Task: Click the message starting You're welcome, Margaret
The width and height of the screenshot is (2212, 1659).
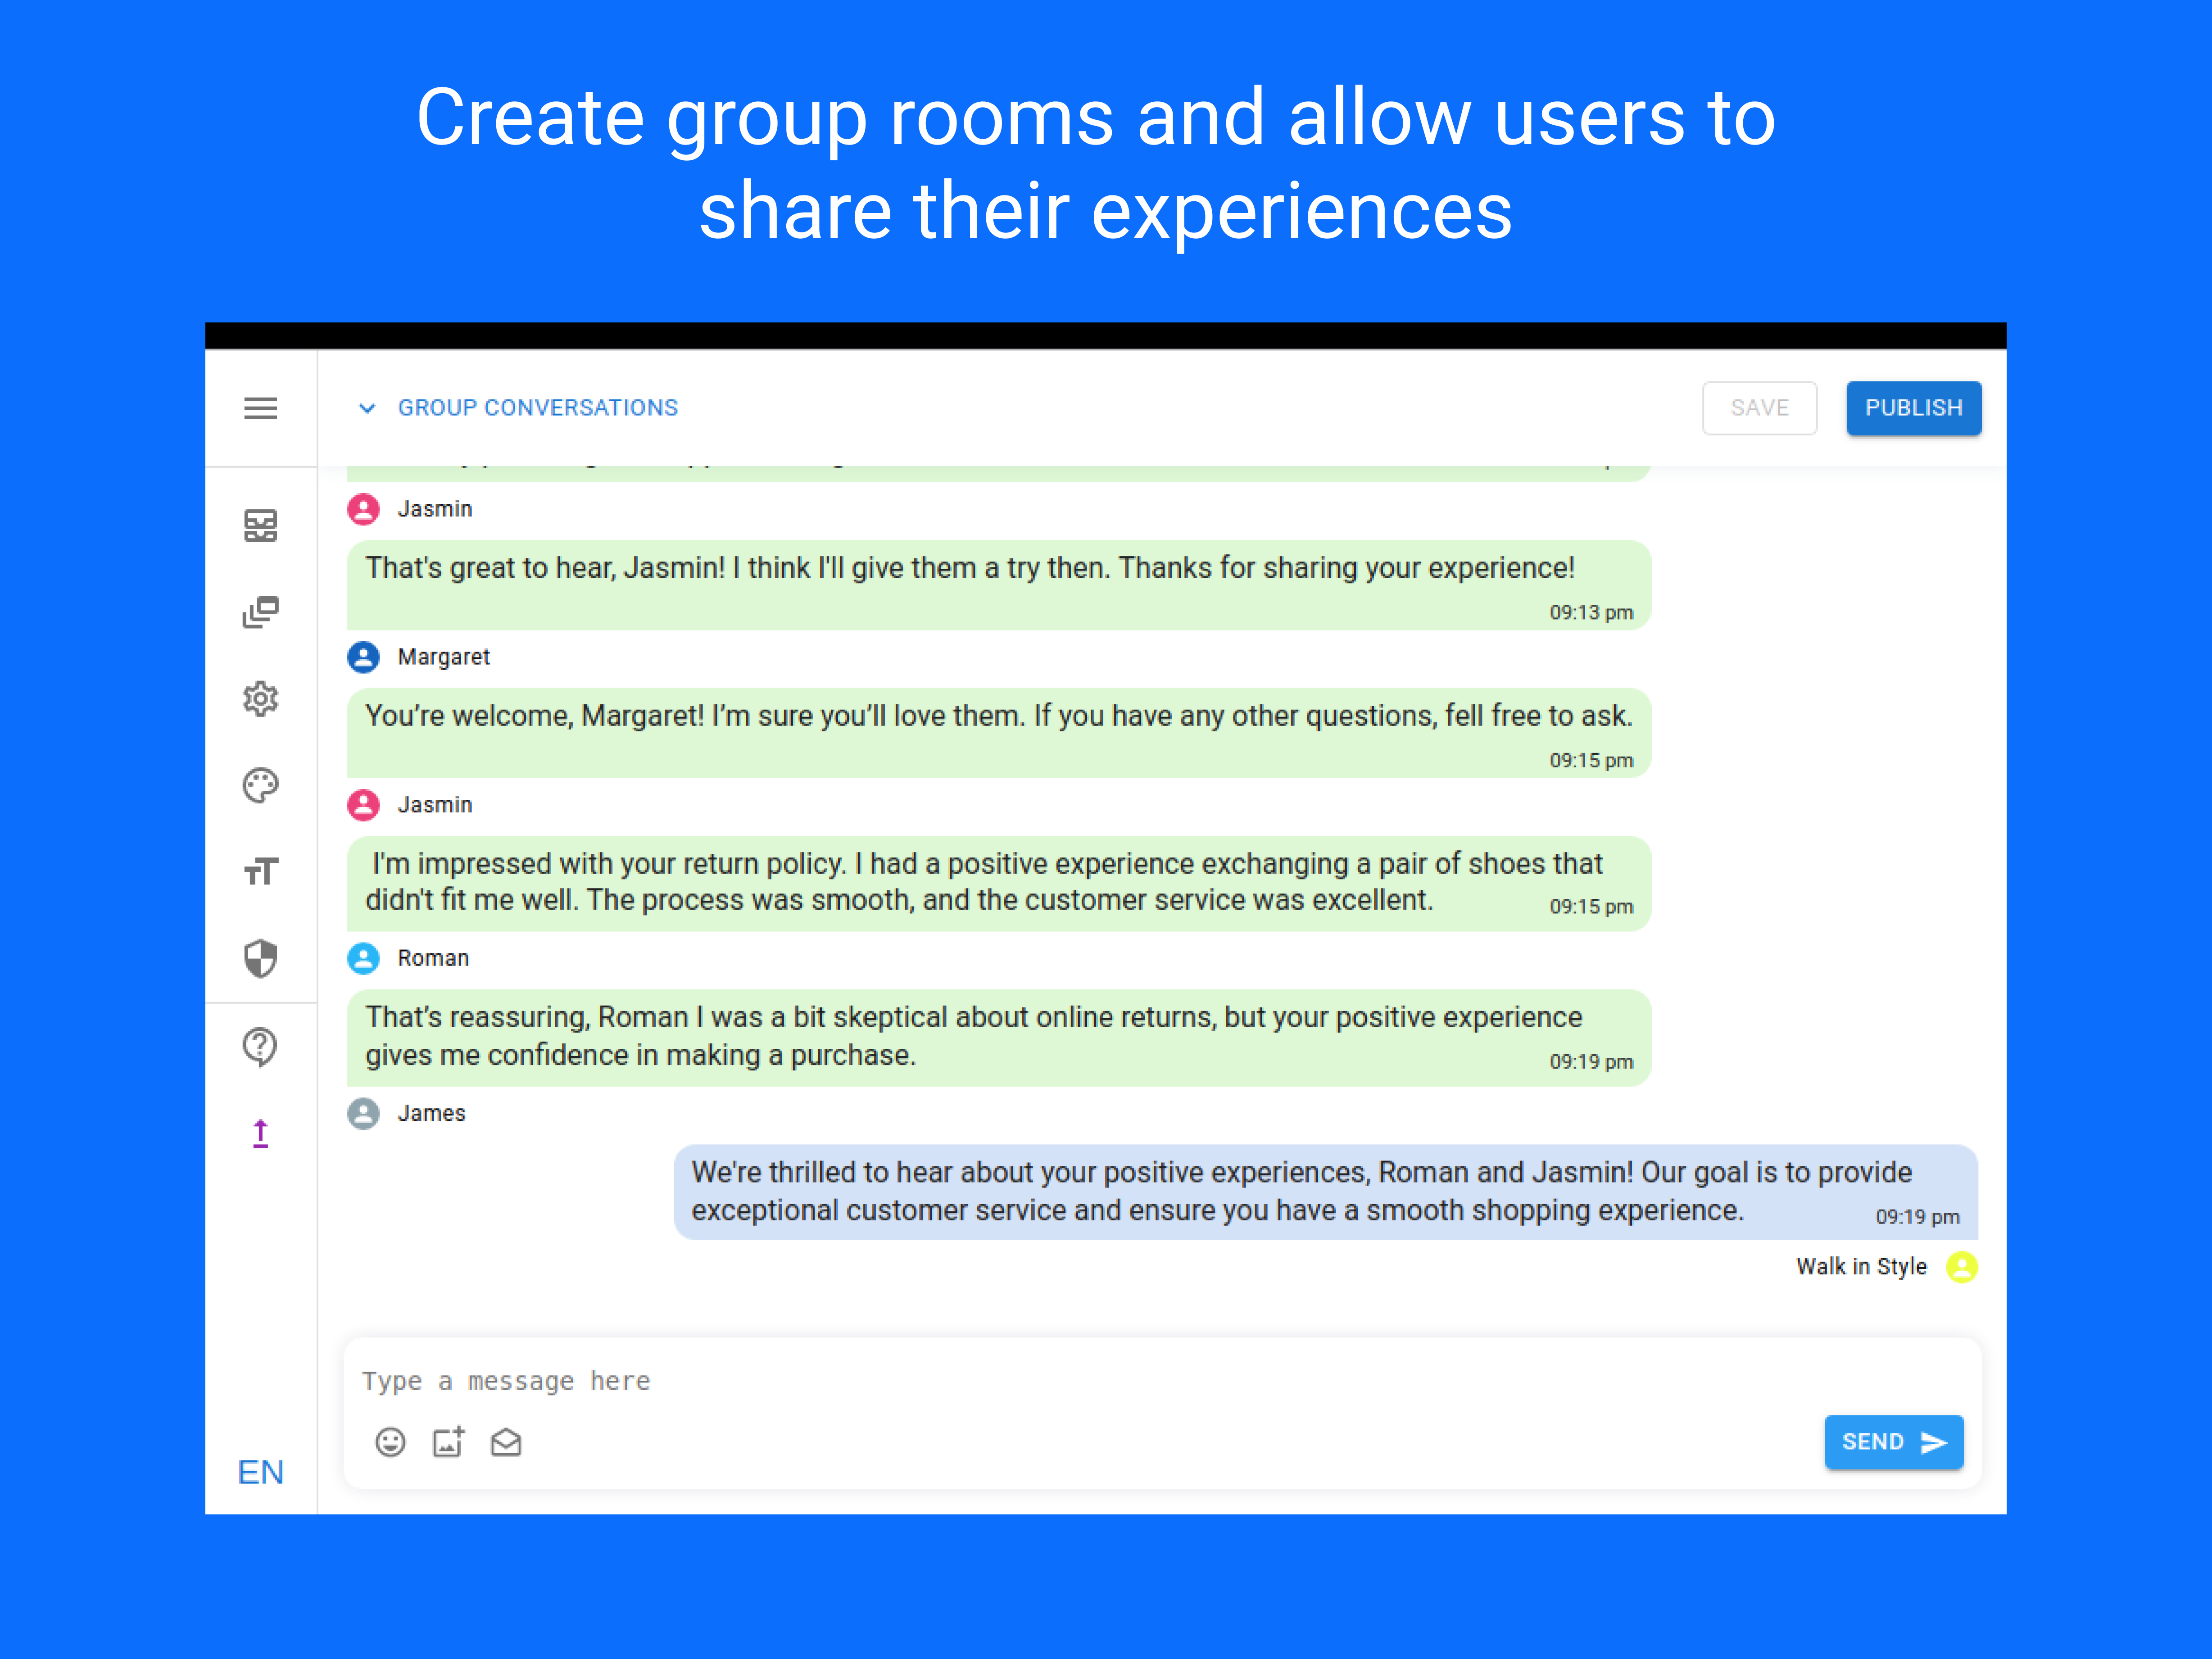Action: (x=998, y=733)
